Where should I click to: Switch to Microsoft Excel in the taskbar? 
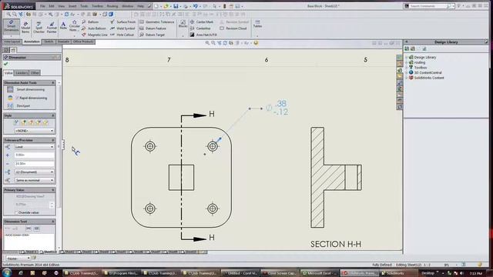320,273
